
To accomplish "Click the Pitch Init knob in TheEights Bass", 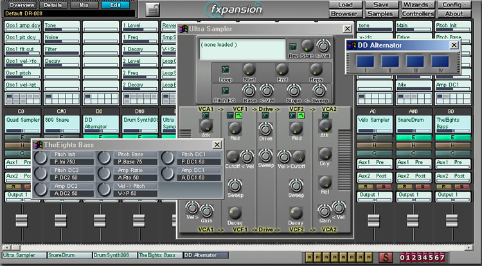I will click(42, 157).
